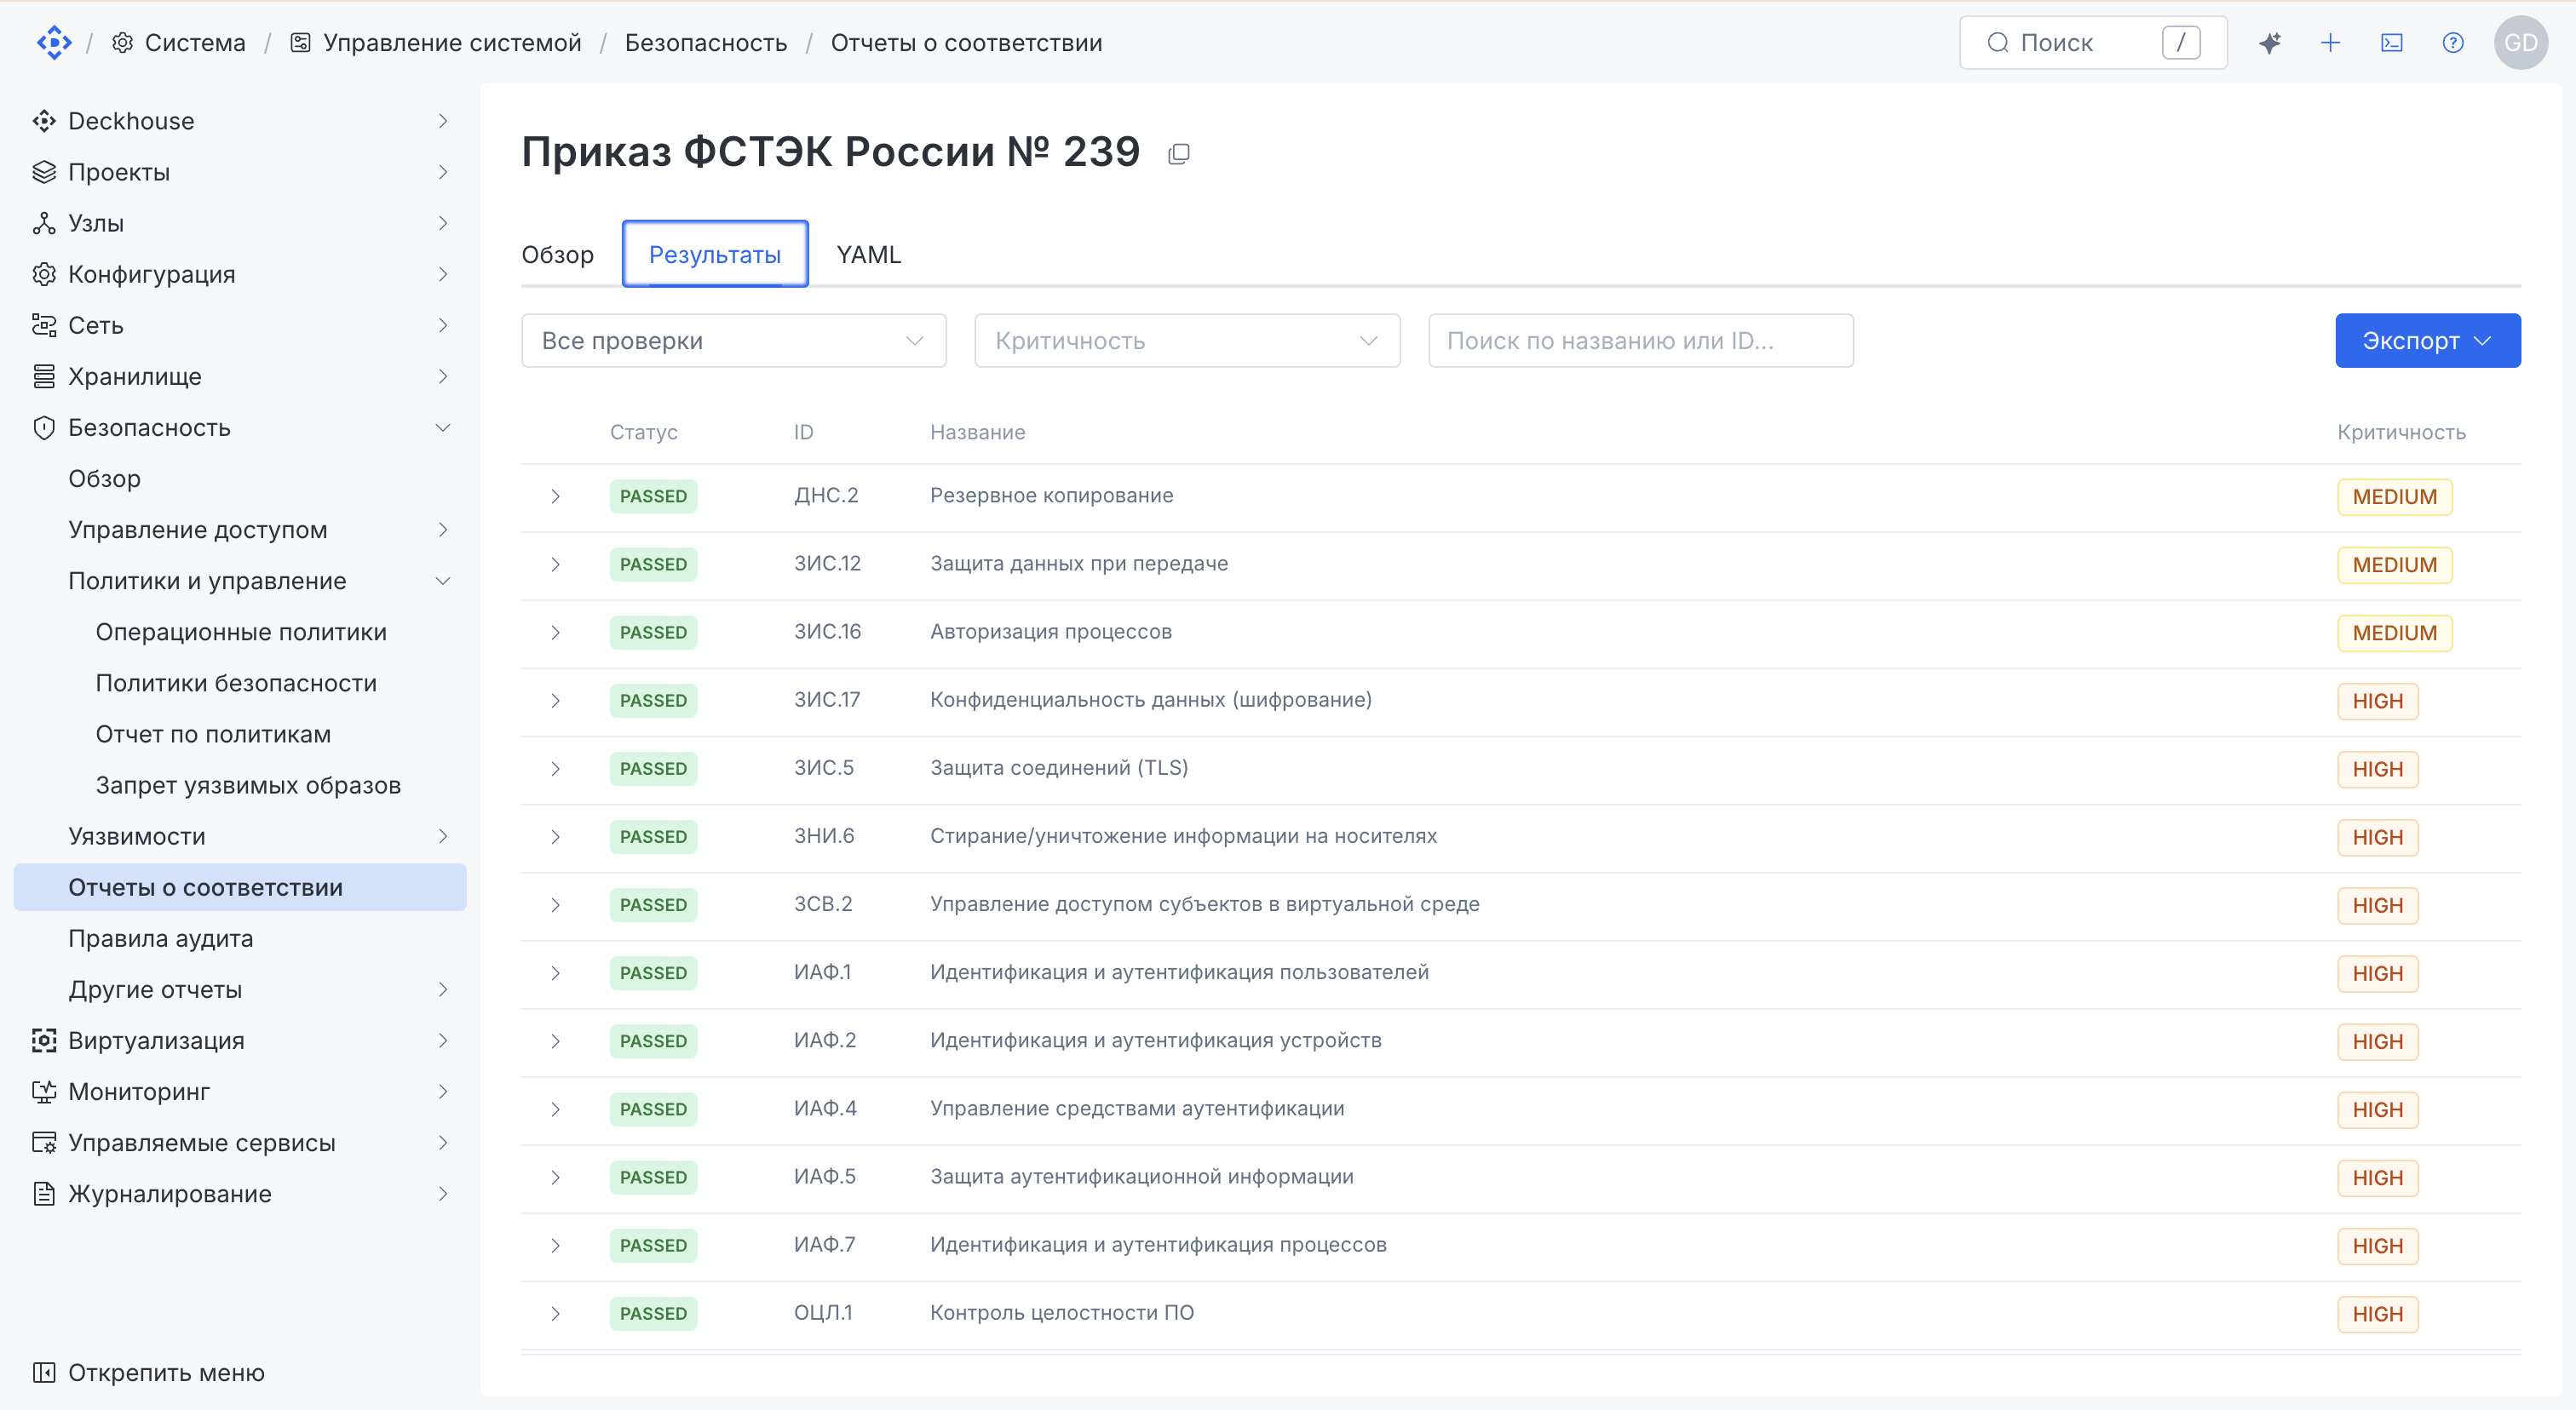Click the MEDIUM badge of ЗИС.16 row
Viewport: 2576px width, 1410px height.
2394,633
